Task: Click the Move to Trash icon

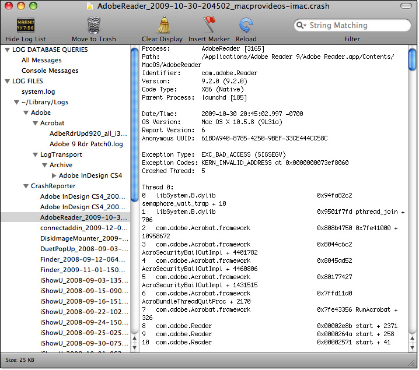Action: pos(94,25)
